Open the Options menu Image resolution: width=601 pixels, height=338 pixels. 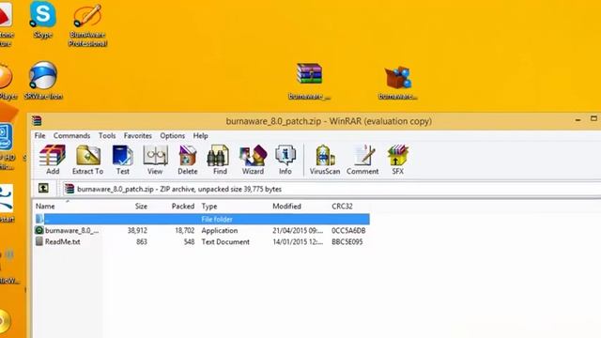point(172,135)
